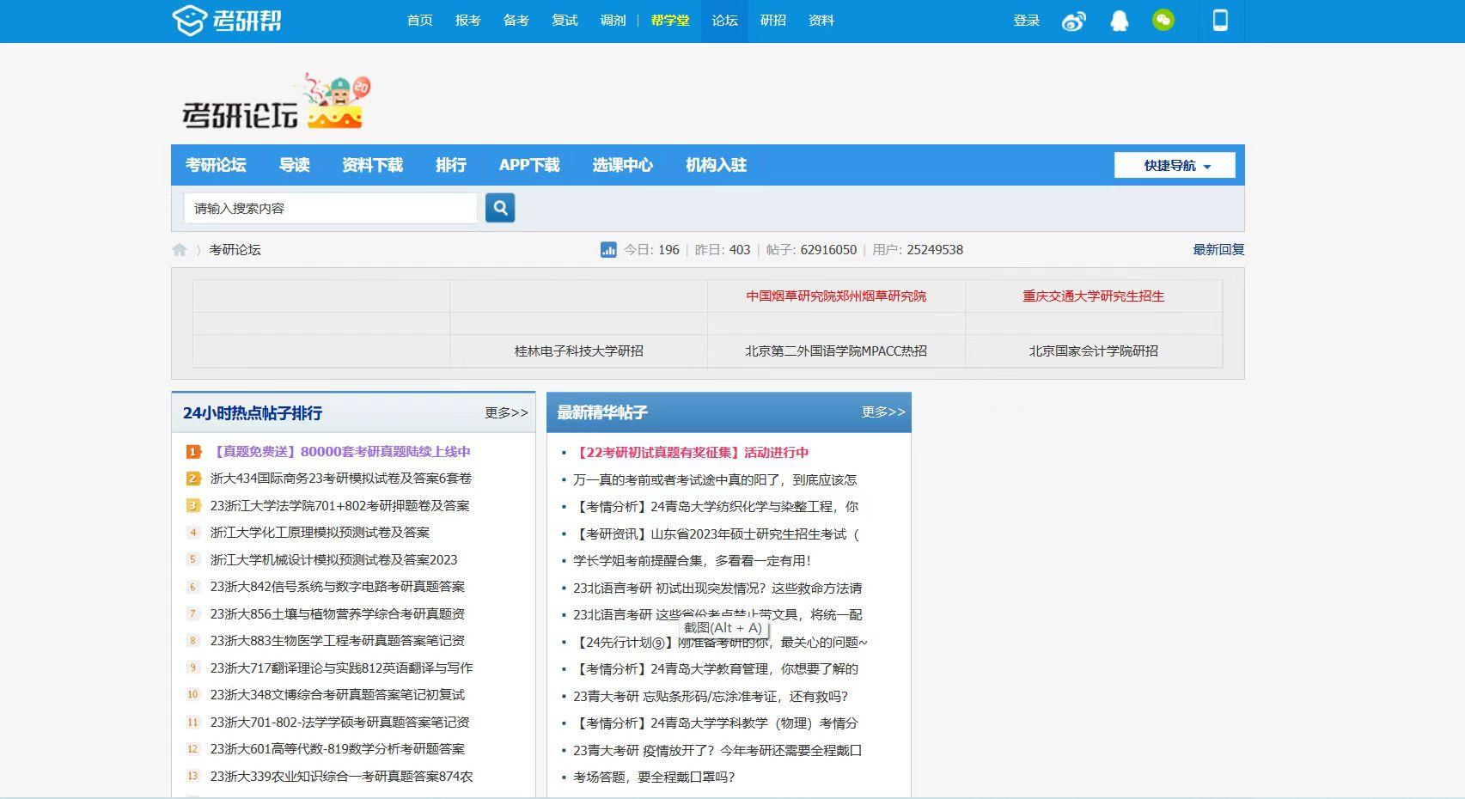
Task: Click the QQ penguin icon
Action: pos(1119,21)
